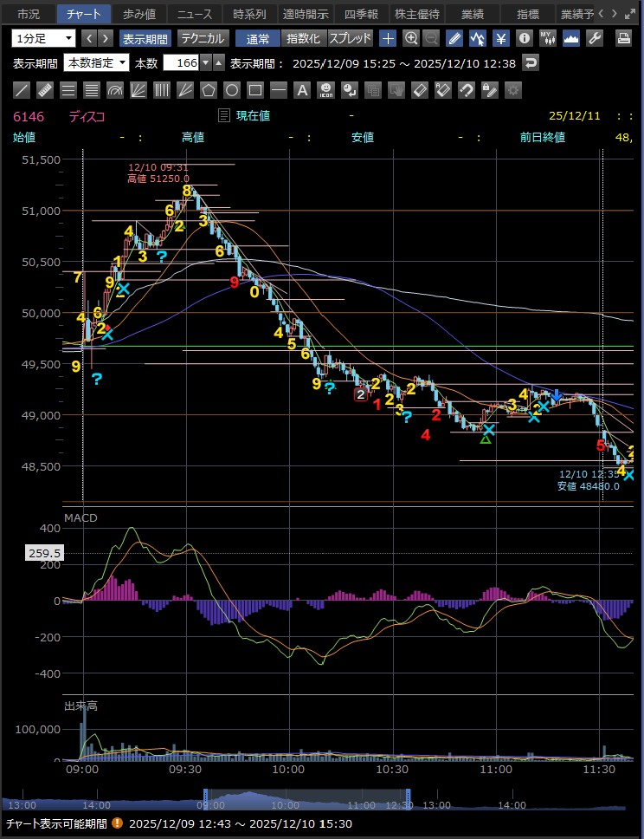Toggle the 通常 normal scale mode

pos(257,38)
